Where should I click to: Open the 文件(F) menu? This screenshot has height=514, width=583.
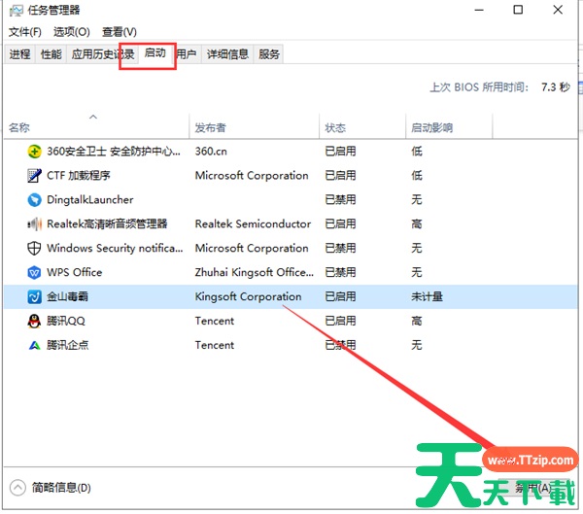click(x=26, y=32)
